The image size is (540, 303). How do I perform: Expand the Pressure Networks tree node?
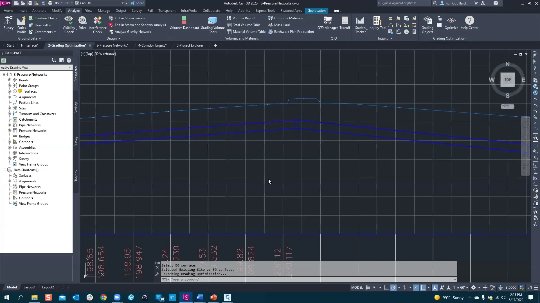tap(10, 131)
